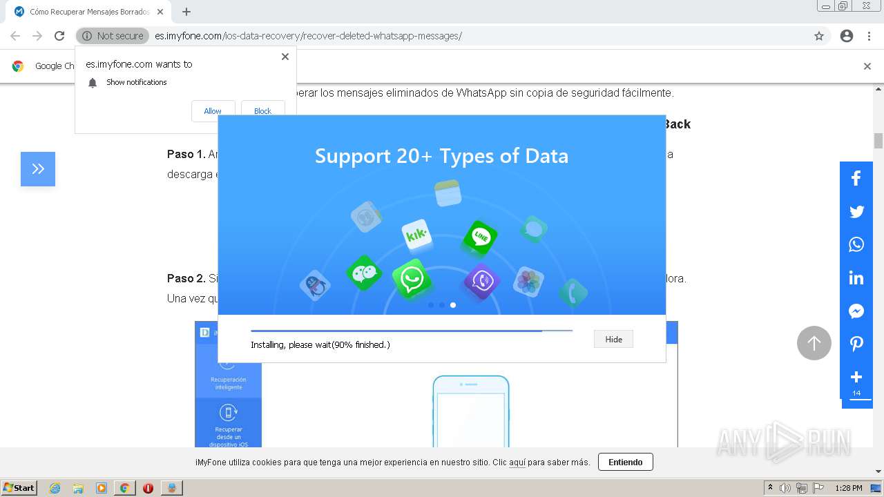Open more share options plus icon
This screenshot has width=884, height=497.
[856, 377]
